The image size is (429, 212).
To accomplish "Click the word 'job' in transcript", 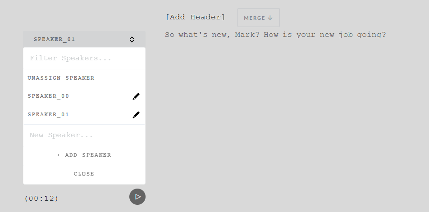I will pos(345,35).
